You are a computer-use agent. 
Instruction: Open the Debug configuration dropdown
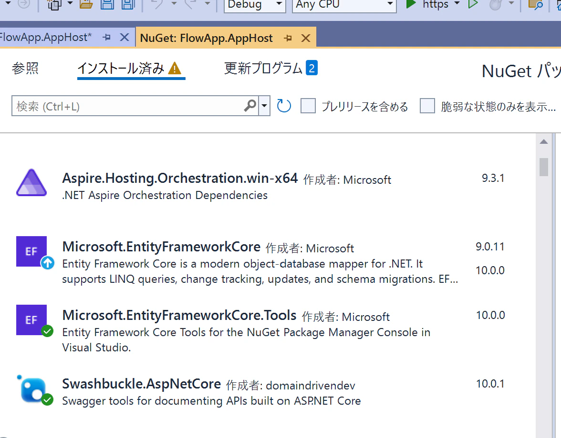pyautogui.click(x=255, y=5)
